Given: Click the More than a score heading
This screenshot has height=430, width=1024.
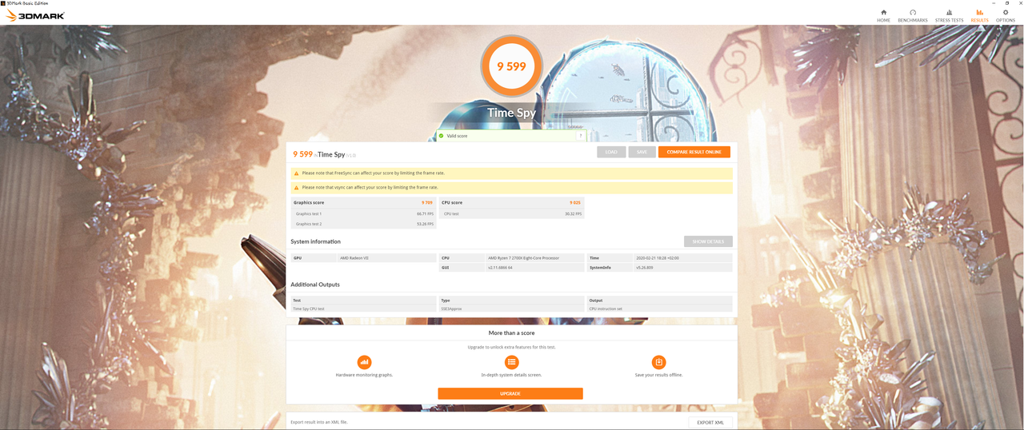Looking at the screenshot, I should click(511, 332).
